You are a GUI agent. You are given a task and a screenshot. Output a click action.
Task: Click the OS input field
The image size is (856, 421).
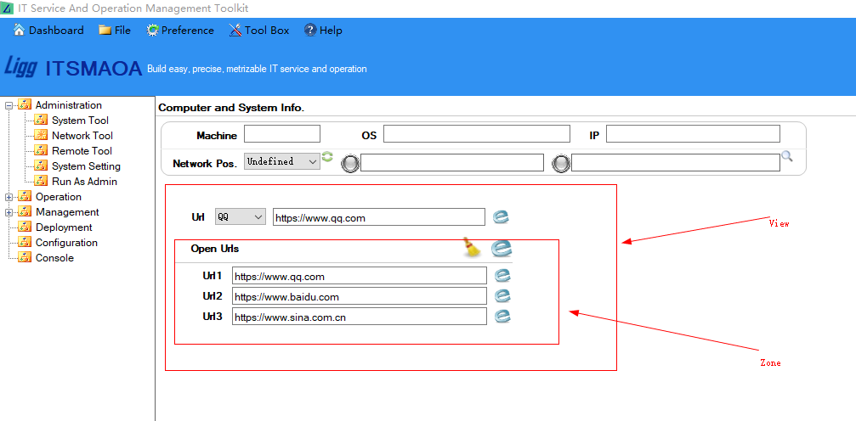(477, 134)
